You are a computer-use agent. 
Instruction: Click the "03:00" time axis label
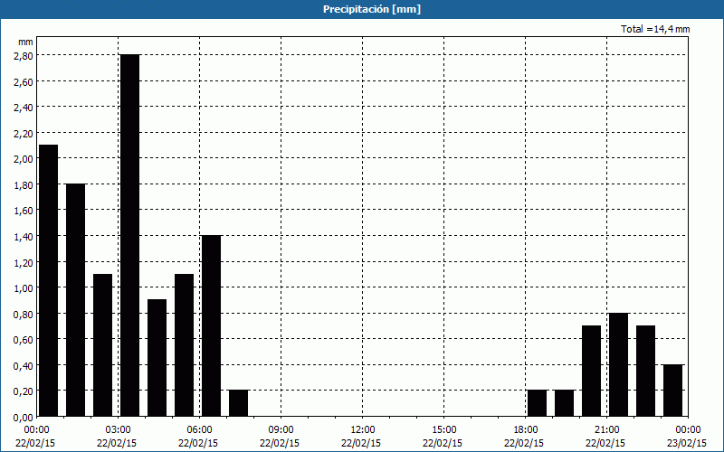pyautogui.click(x=119, y=430)
